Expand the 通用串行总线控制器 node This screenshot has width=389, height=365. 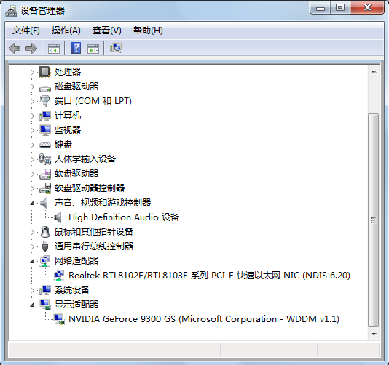pyautogui.click(x=32, y=246)
